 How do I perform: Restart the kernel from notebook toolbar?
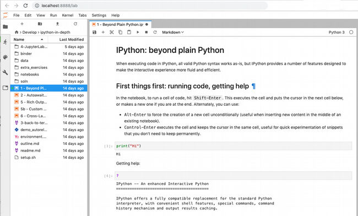155,32
